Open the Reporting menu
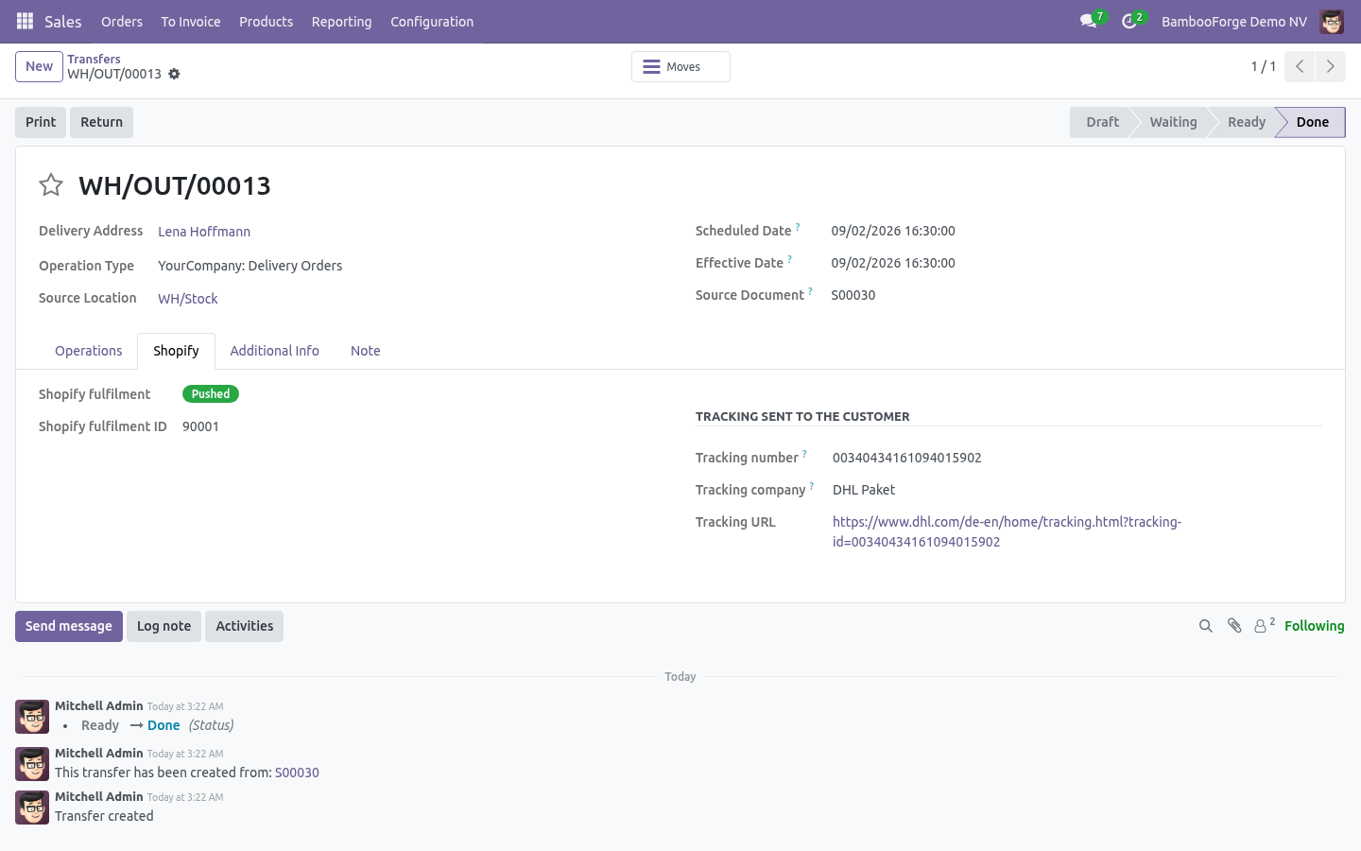1361x851 pixels. [341, 22]
